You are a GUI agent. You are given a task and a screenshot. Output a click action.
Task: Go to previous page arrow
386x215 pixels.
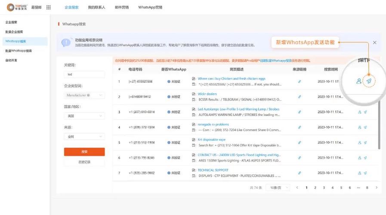click(297, 187)
